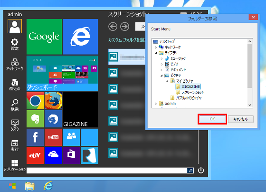Confirm folder selection with OK
The height and width of the screenshot is (192, 266).
pos(212,119)
